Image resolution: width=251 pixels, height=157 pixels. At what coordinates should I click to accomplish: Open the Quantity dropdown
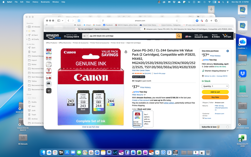215,86
